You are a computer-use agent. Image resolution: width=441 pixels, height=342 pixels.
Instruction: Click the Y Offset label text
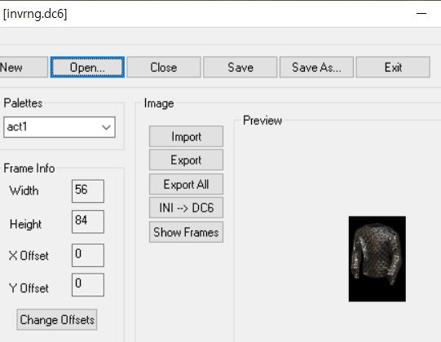click(x=29, y=288)
